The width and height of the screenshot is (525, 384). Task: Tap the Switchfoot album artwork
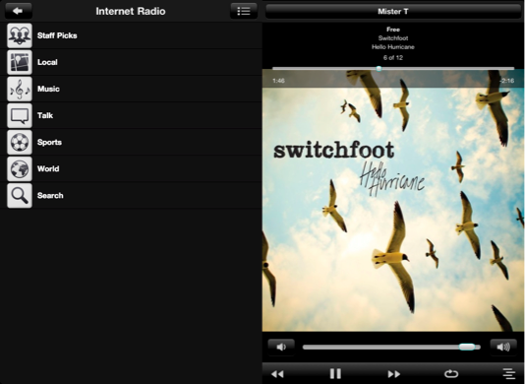(x=393, y=201)
